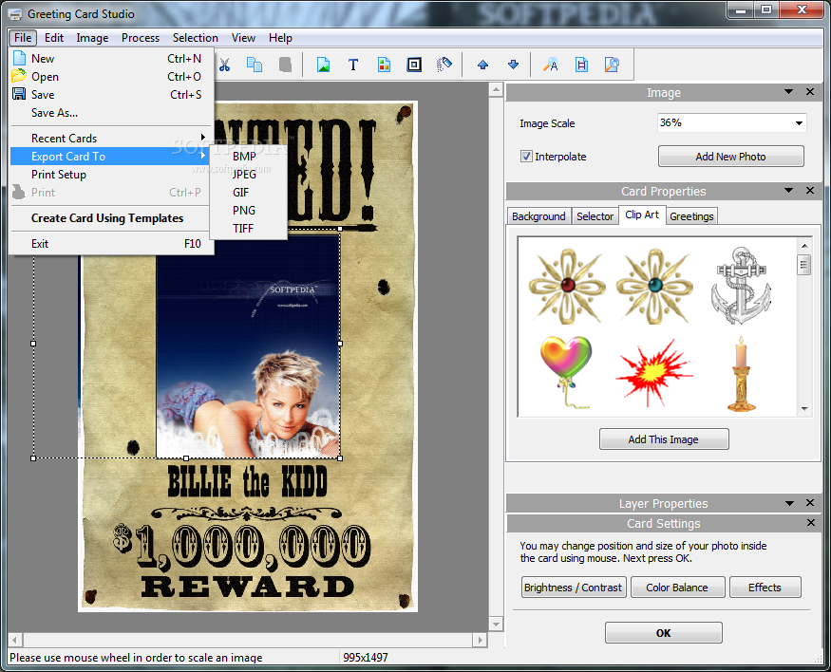The height and width of the screenshot is (672, 831).
Task: Click the add picture toolbar icon
Action: point(323,65)
